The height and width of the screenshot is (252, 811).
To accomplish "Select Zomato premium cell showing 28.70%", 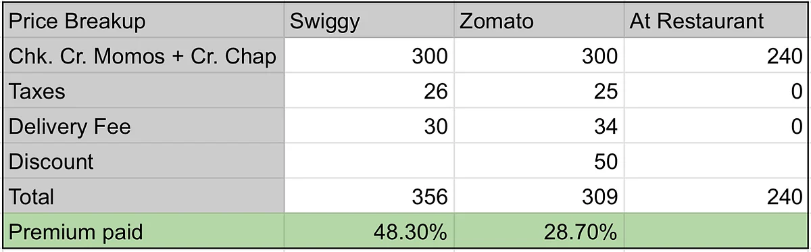I will [x=539, y=232].
